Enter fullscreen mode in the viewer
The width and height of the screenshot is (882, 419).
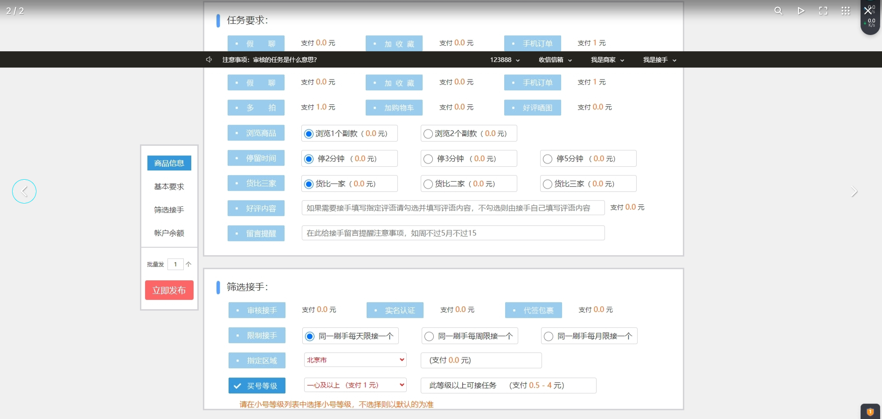(823, 11)
